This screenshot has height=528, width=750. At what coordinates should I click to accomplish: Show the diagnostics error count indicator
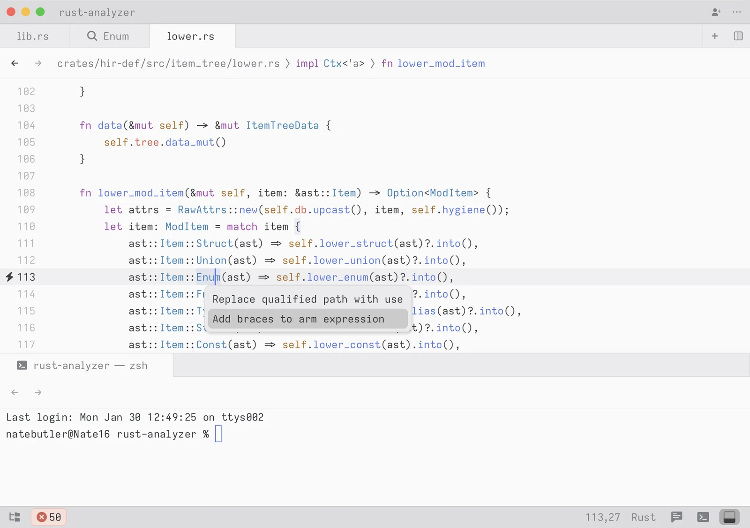coord(49,517)
